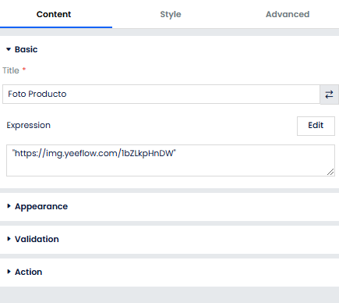Collapse the Basic section
The height and width of the screenshot is (303, 339).
[x=22, y=49]
